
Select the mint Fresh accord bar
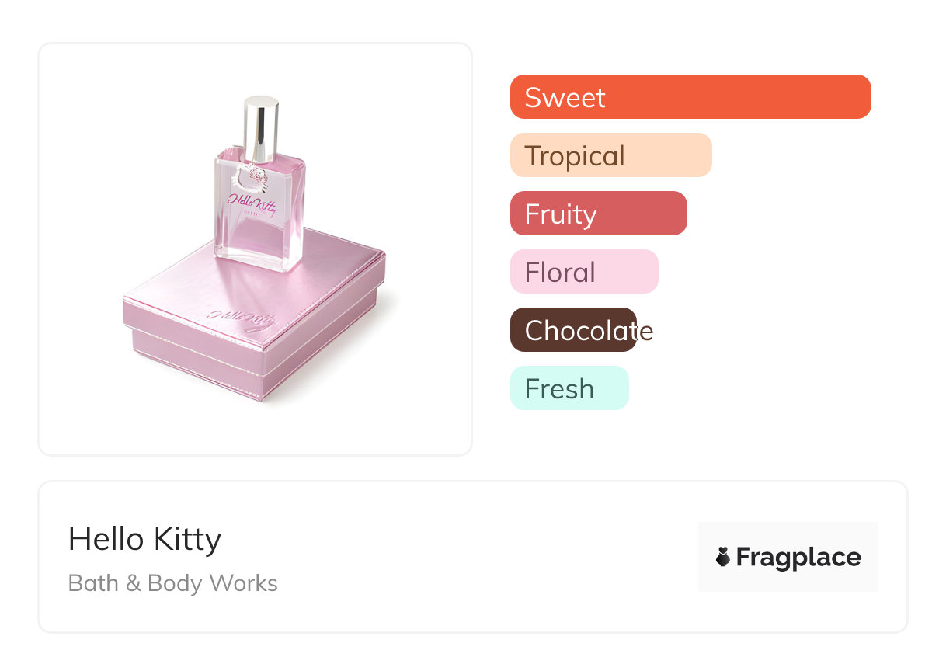[569, 388]
